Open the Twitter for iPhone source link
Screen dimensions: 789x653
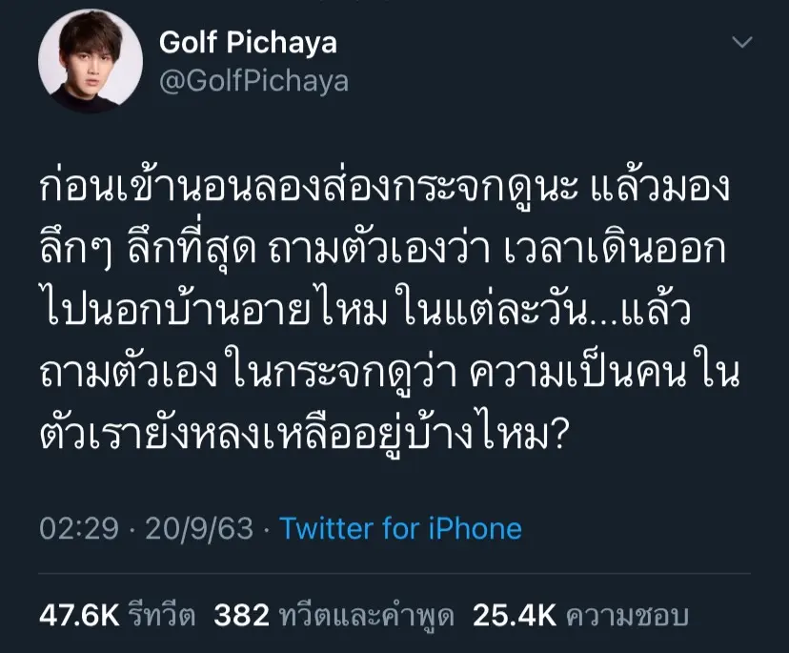tap(400, 529)
